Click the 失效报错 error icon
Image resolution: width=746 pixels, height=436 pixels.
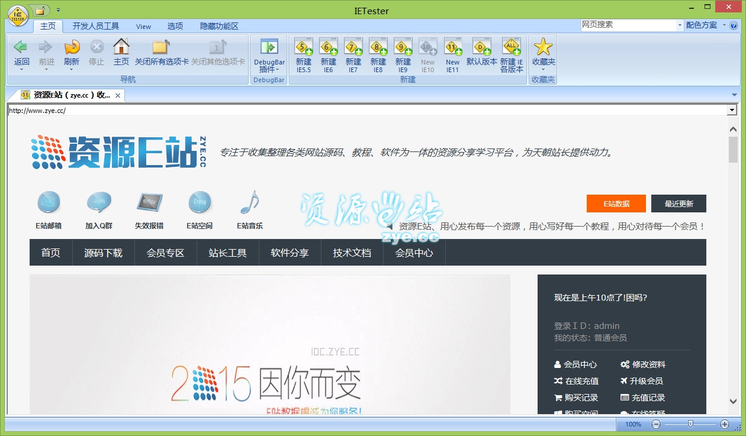[x=149, y=202]
